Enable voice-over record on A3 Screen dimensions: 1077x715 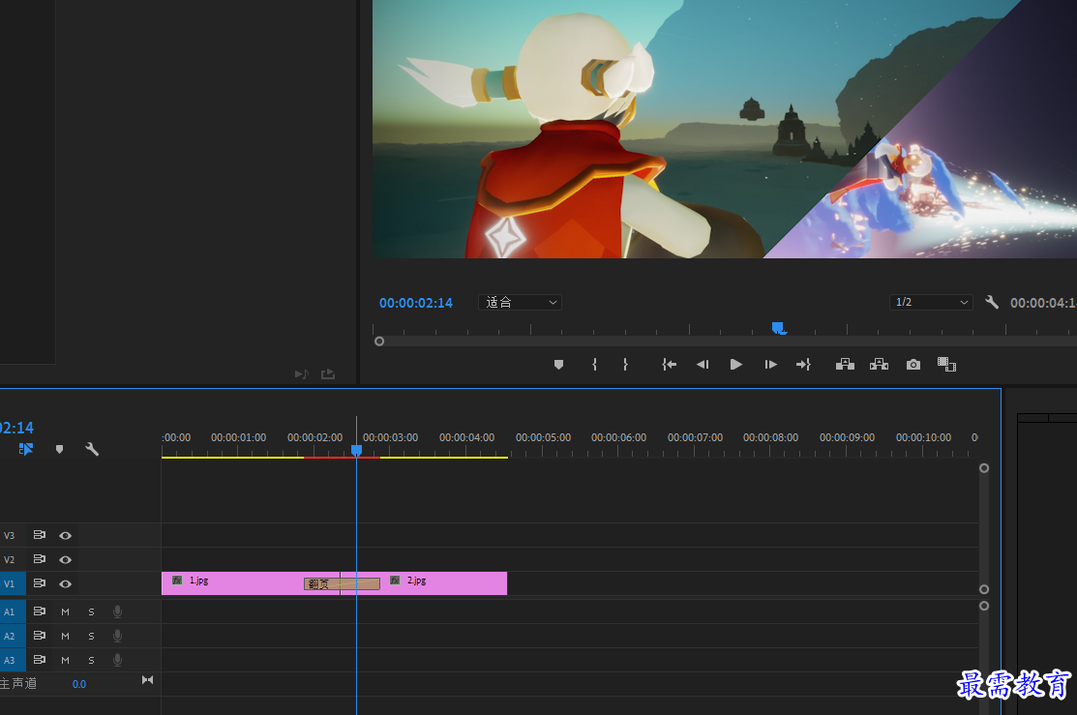coord(117,659)
